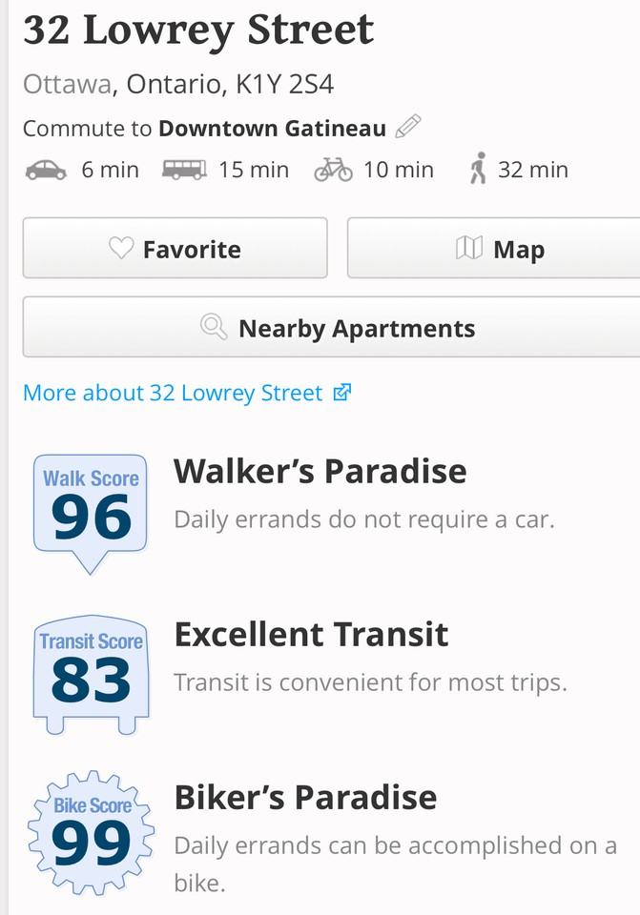This screenshot has height=915, width=640.
Task: Select the Excellent Transit heading
Action: click(311, 634)
